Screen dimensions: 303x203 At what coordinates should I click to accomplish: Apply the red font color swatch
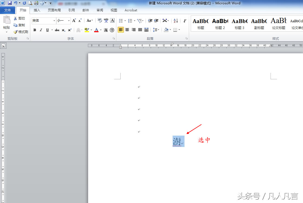96,30
